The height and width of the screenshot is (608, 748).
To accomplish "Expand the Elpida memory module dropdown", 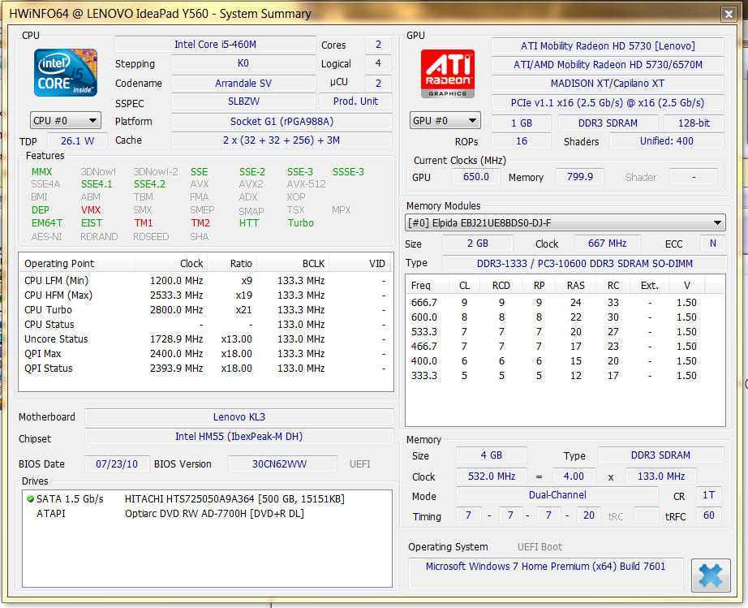I will tap(565, 223).
